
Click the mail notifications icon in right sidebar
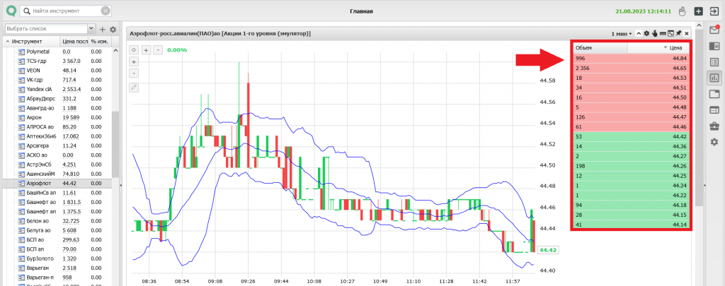point(714,30)
